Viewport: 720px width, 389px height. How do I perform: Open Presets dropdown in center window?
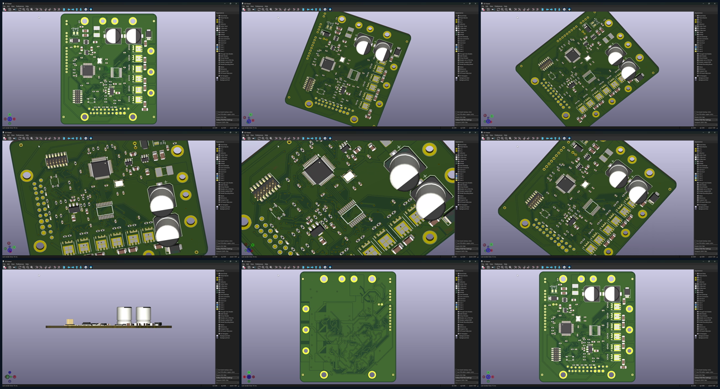(x=466, y=248)
